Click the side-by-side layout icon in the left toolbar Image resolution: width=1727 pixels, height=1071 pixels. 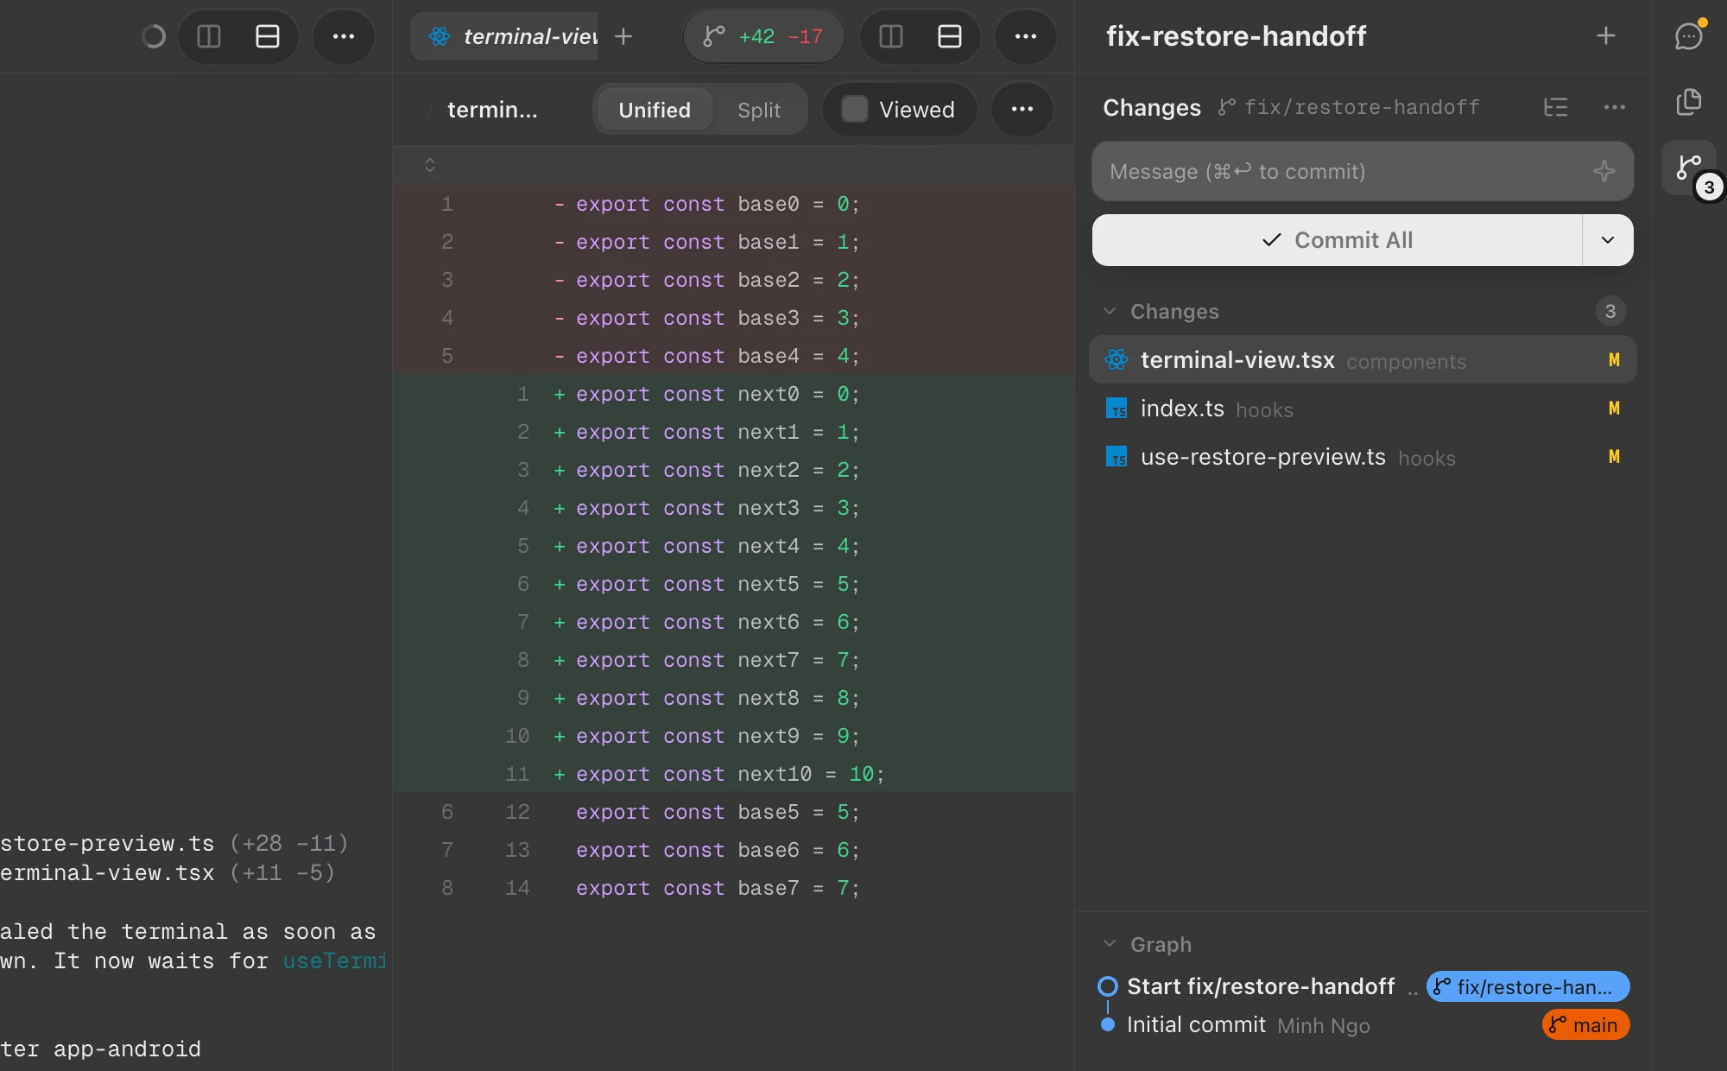coord(209,36)
